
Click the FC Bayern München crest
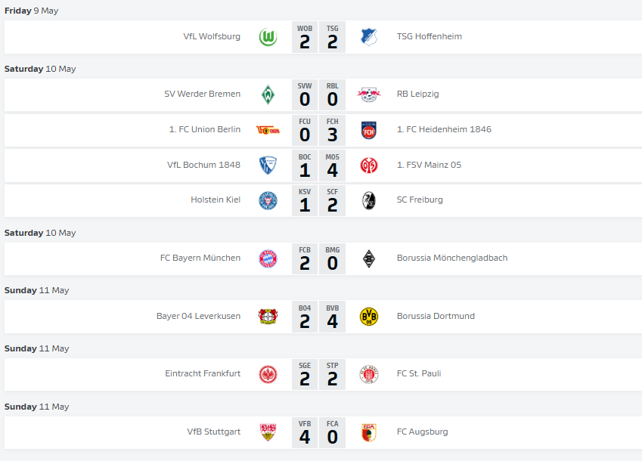tap(268, 259)
